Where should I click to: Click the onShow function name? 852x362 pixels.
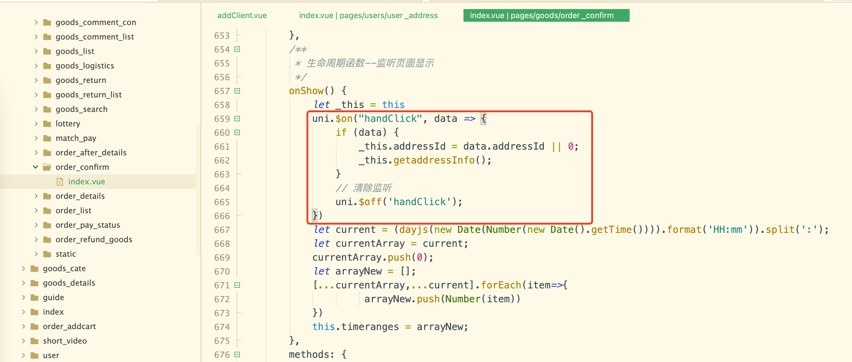coord(306,91)
